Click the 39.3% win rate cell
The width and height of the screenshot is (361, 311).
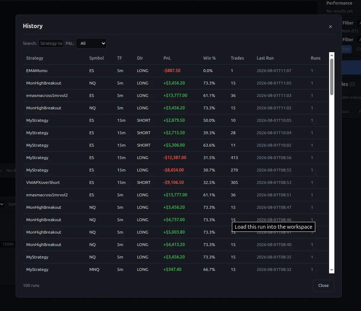(x=209, y=133)
